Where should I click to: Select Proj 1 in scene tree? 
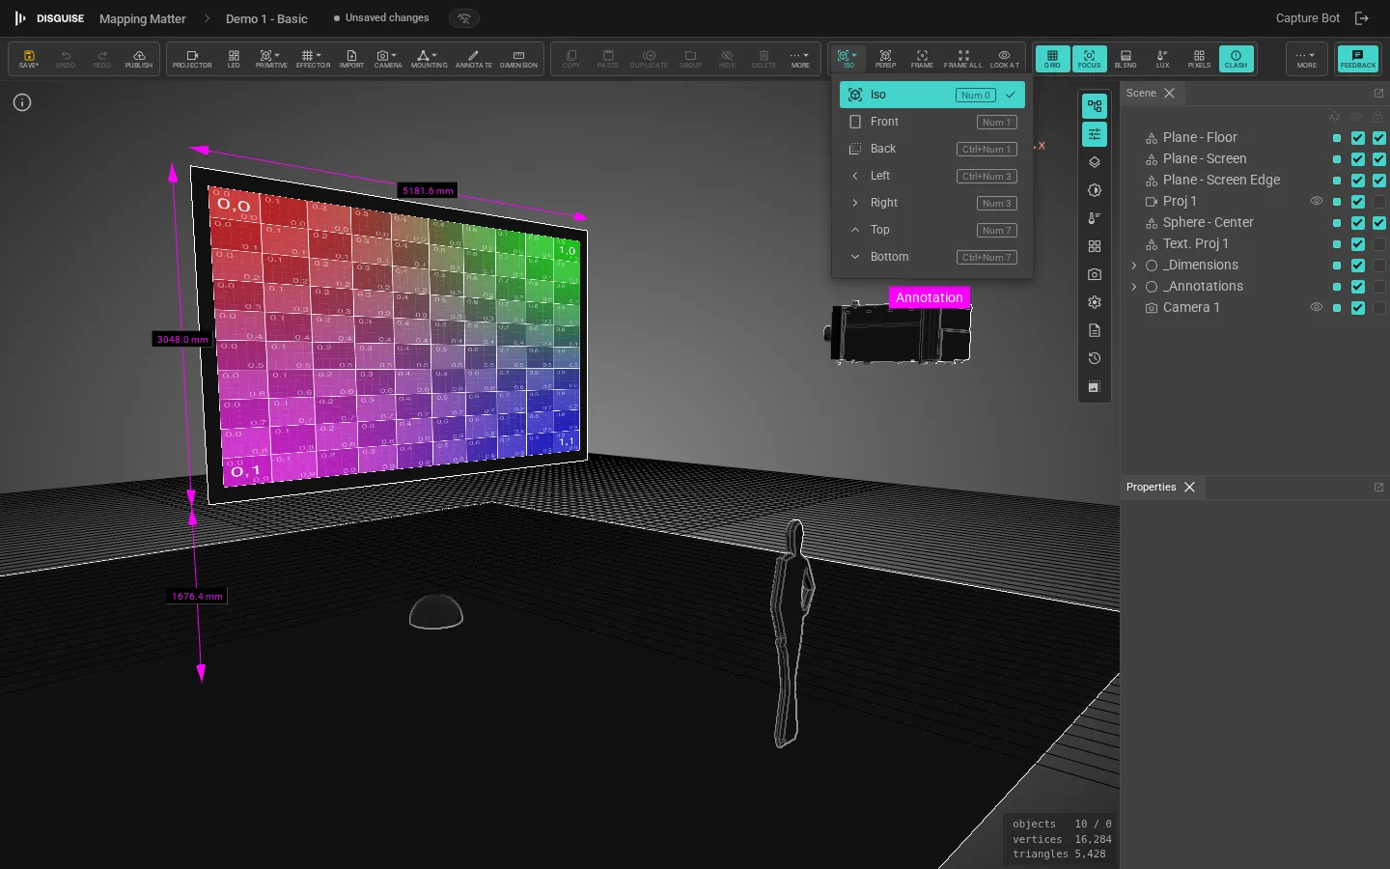(x=1180, y=201)
